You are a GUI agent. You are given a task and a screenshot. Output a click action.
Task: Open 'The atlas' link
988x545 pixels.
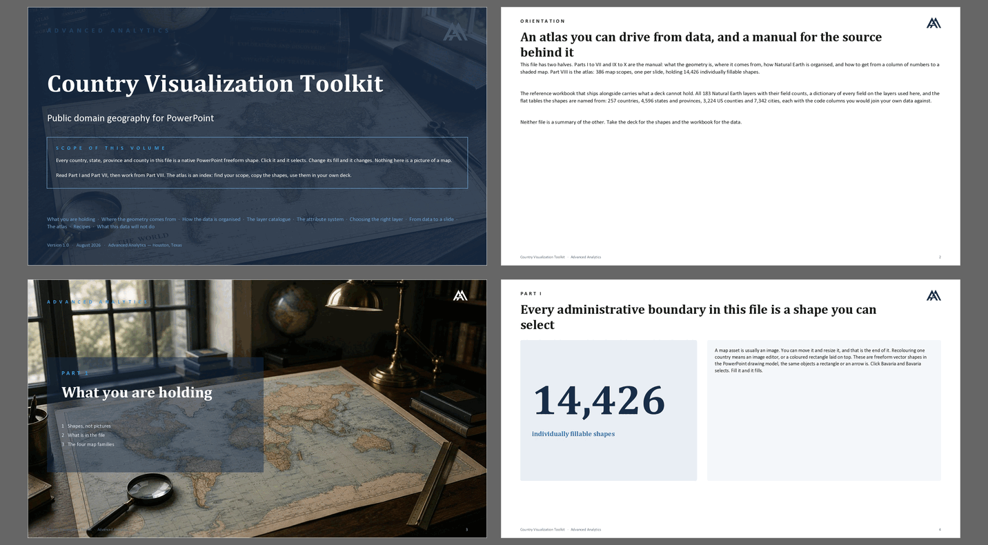click(x=57, y=227)
